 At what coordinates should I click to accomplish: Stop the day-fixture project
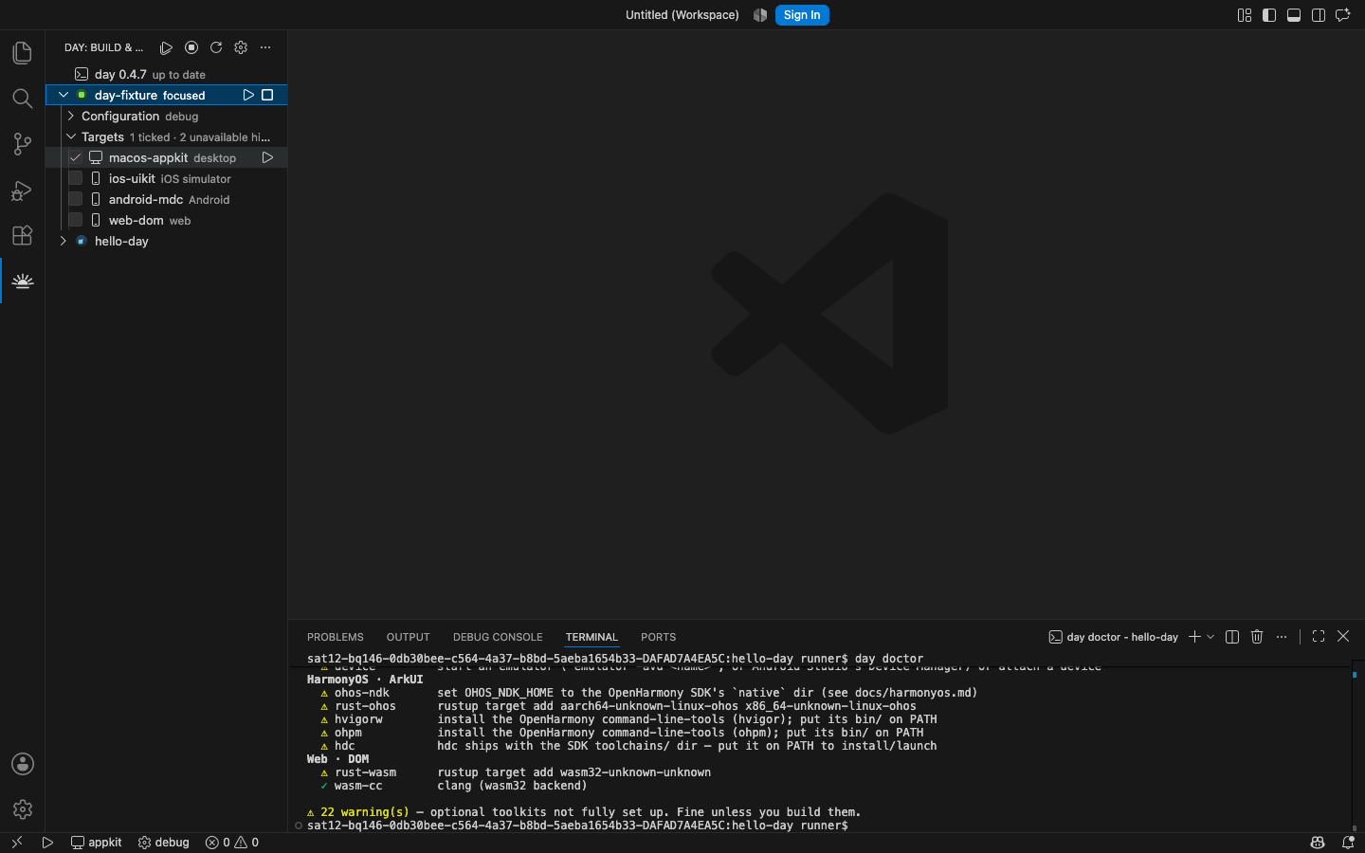point(267,95)
